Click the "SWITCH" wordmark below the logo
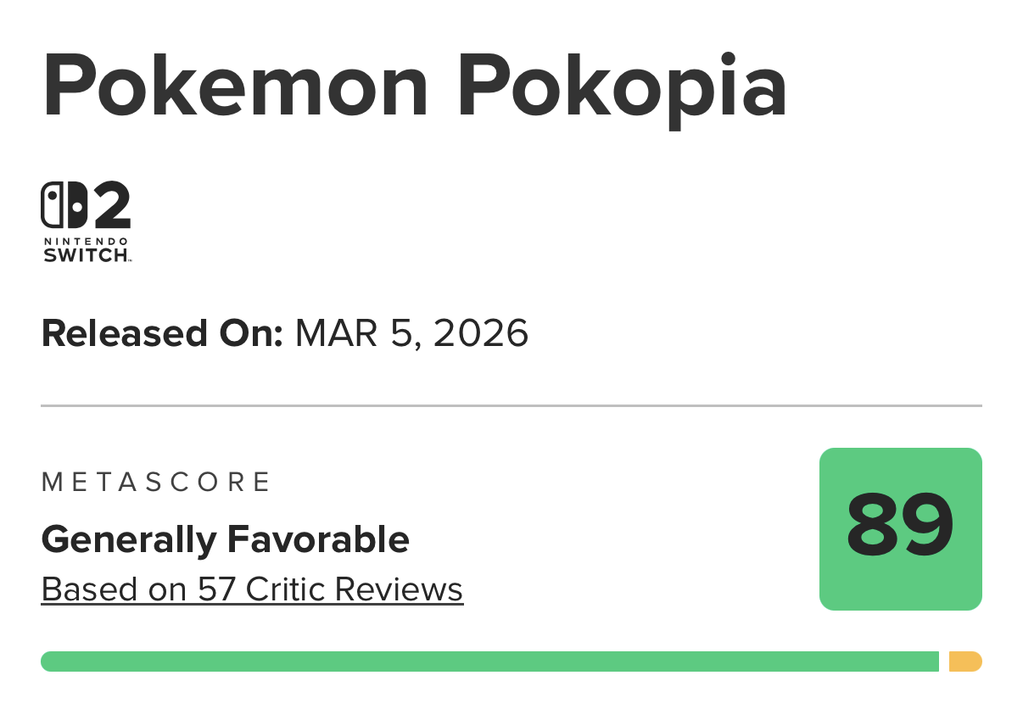This screenshot has width=1023, height=720. tap(85, 254)
